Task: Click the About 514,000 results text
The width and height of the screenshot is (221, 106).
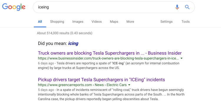Action: pos(65,33)
